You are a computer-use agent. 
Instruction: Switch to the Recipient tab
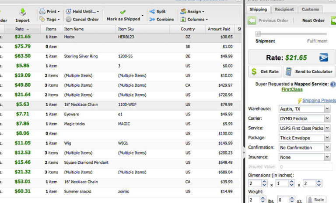[284, 9]
